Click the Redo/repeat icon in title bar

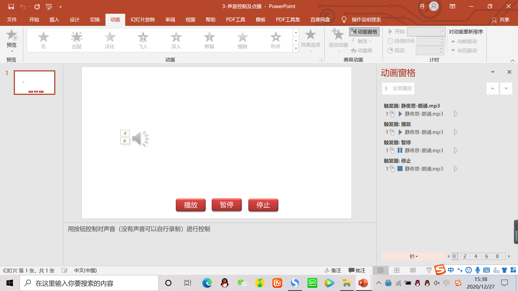pyautogui.click(x=37, y=6)
